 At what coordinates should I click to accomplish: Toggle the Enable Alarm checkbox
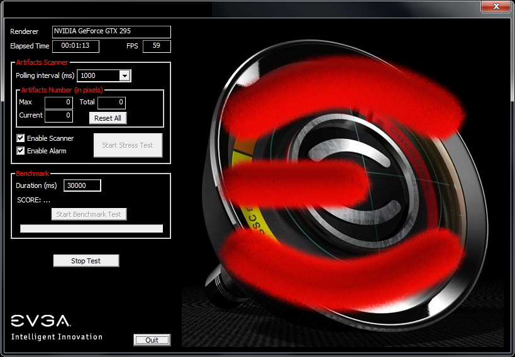tap(20, 151)
